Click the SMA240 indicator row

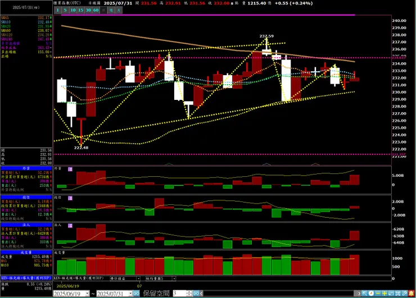click(26, 39)
